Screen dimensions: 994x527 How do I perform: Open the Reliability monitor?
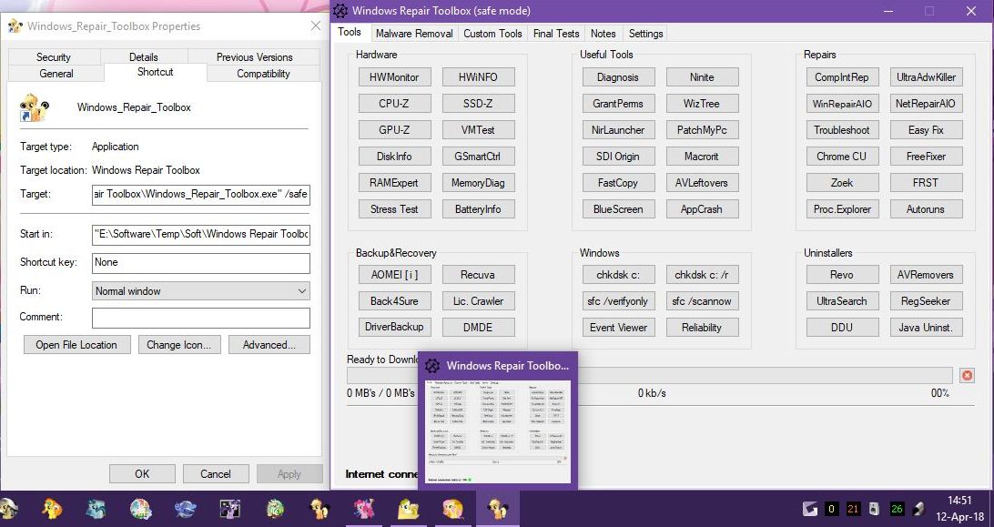(702, 328)
